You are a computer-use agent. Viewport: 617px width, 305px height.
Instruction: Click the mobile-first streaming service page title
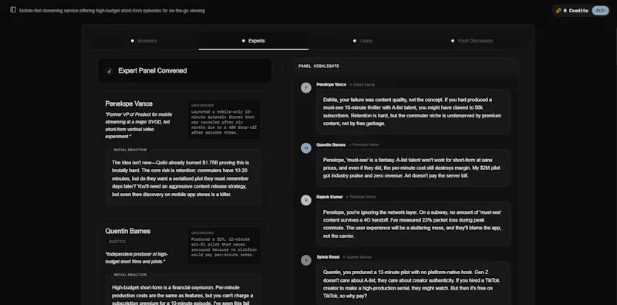tap(112, 11)
